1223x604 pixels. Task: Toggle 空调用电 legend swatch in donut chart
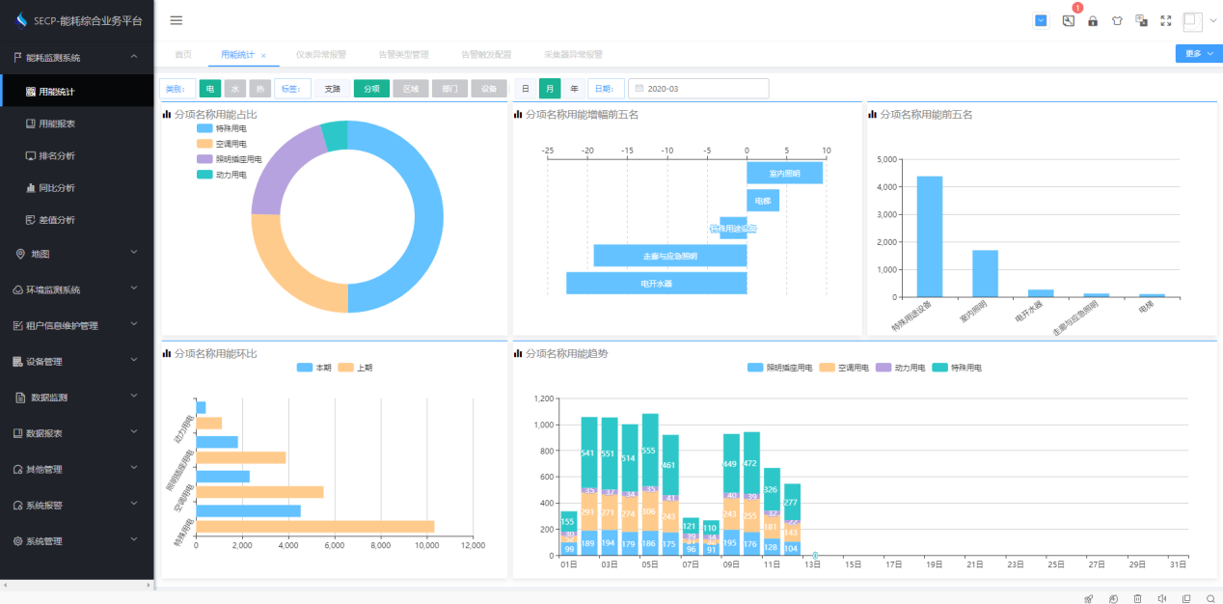coord(204,144)
